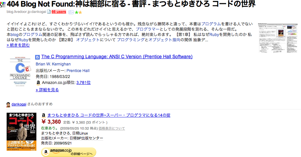This screenshot has width=301, height=157.
Task: Open the 404 Blog Not Found entry title
Action: click(131, 4)
